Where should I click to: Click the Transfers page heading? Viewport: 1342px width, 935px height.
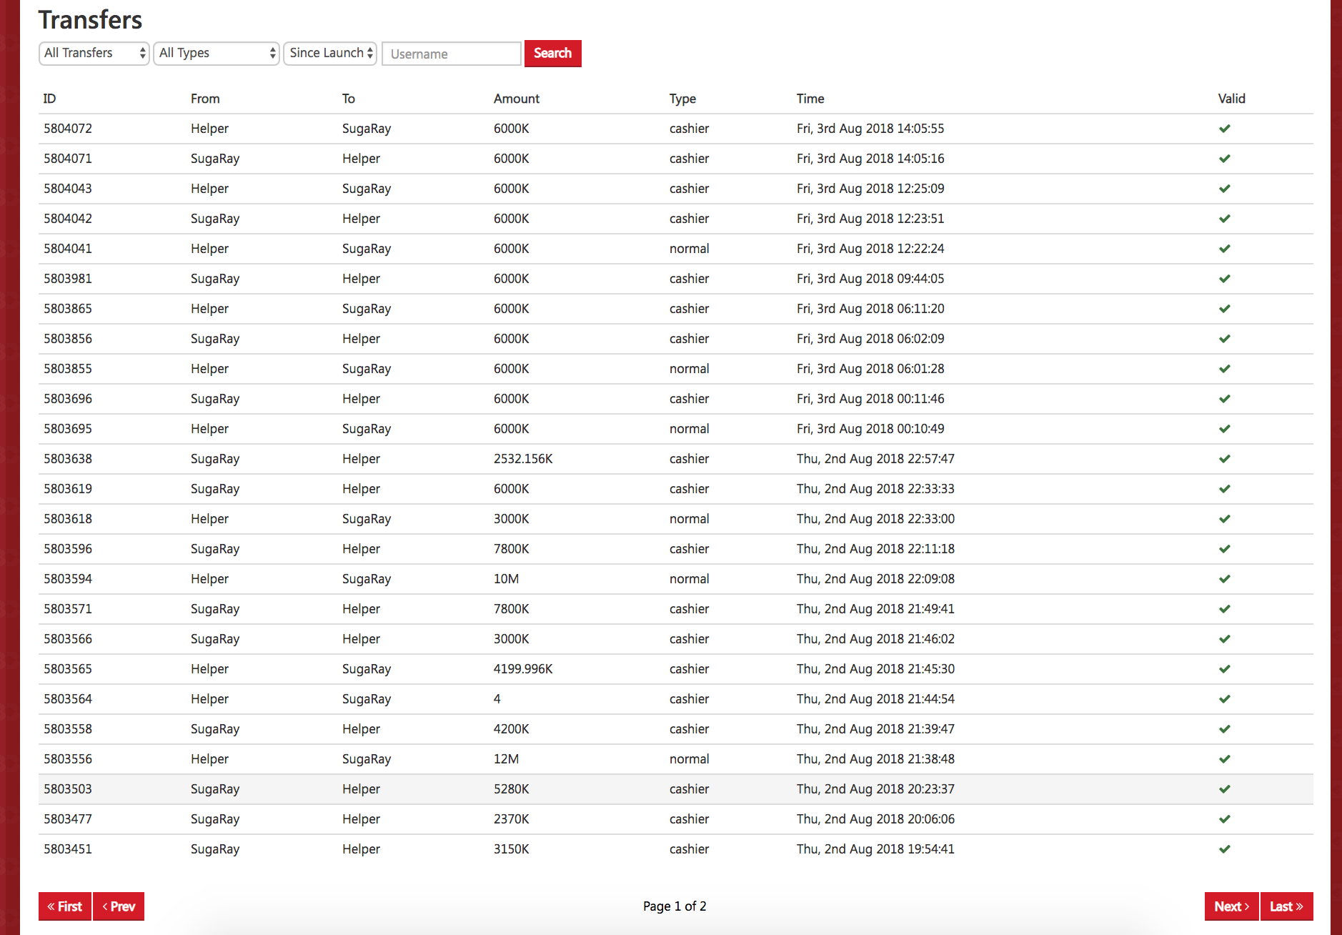(90, 20)
